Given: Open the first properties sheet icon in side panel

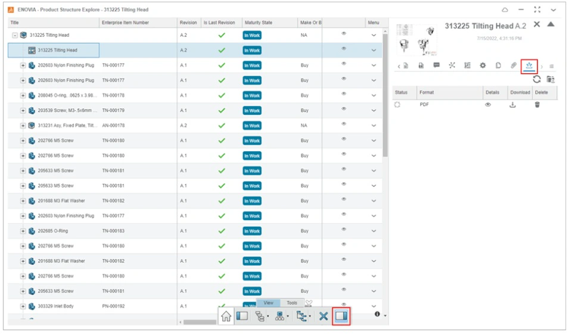Looking at the screenshot, I should tap(406, 65).
